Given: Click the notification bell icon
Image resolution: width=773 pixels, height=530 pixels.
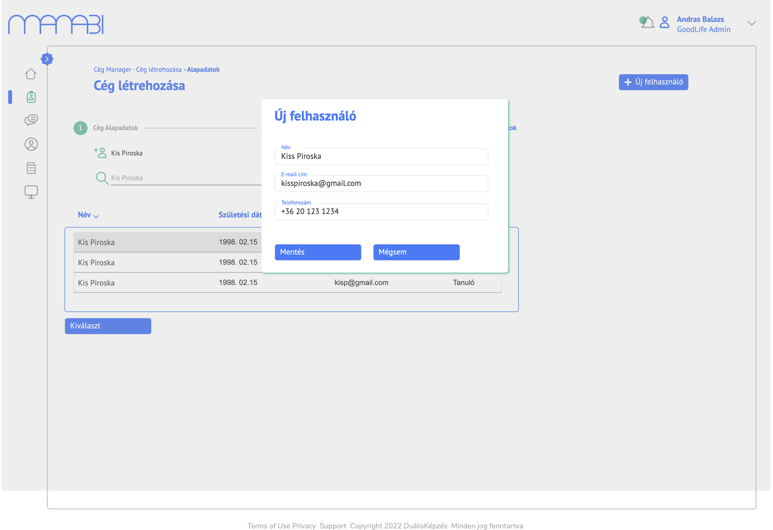Looking at the screenshot, I should coord(647,23).
